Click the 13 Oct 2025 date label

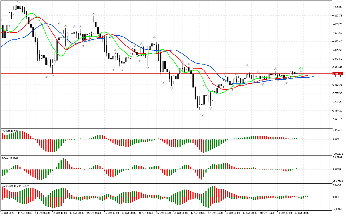[8, 213]
